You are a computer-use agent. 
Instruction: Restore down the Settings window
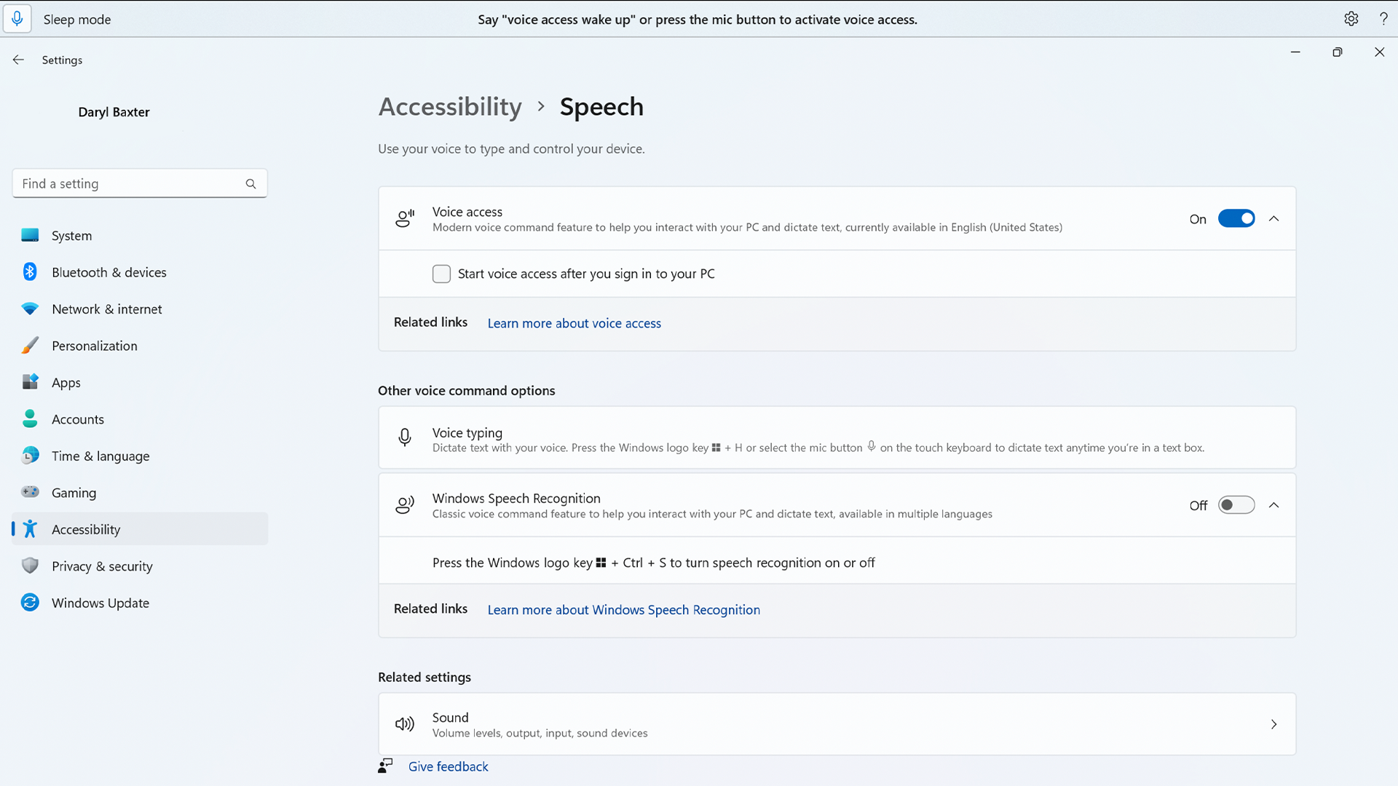click(1338, 52)
